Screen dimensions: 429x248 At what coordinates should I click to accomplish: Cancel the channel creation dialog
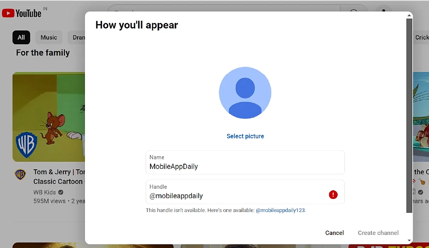(334, 233)
